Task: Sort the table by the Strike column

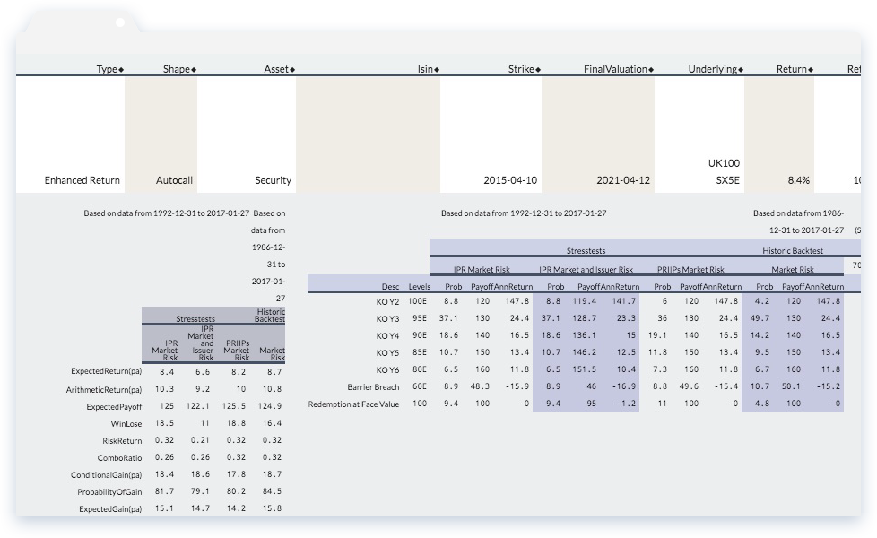Action: 524,69
